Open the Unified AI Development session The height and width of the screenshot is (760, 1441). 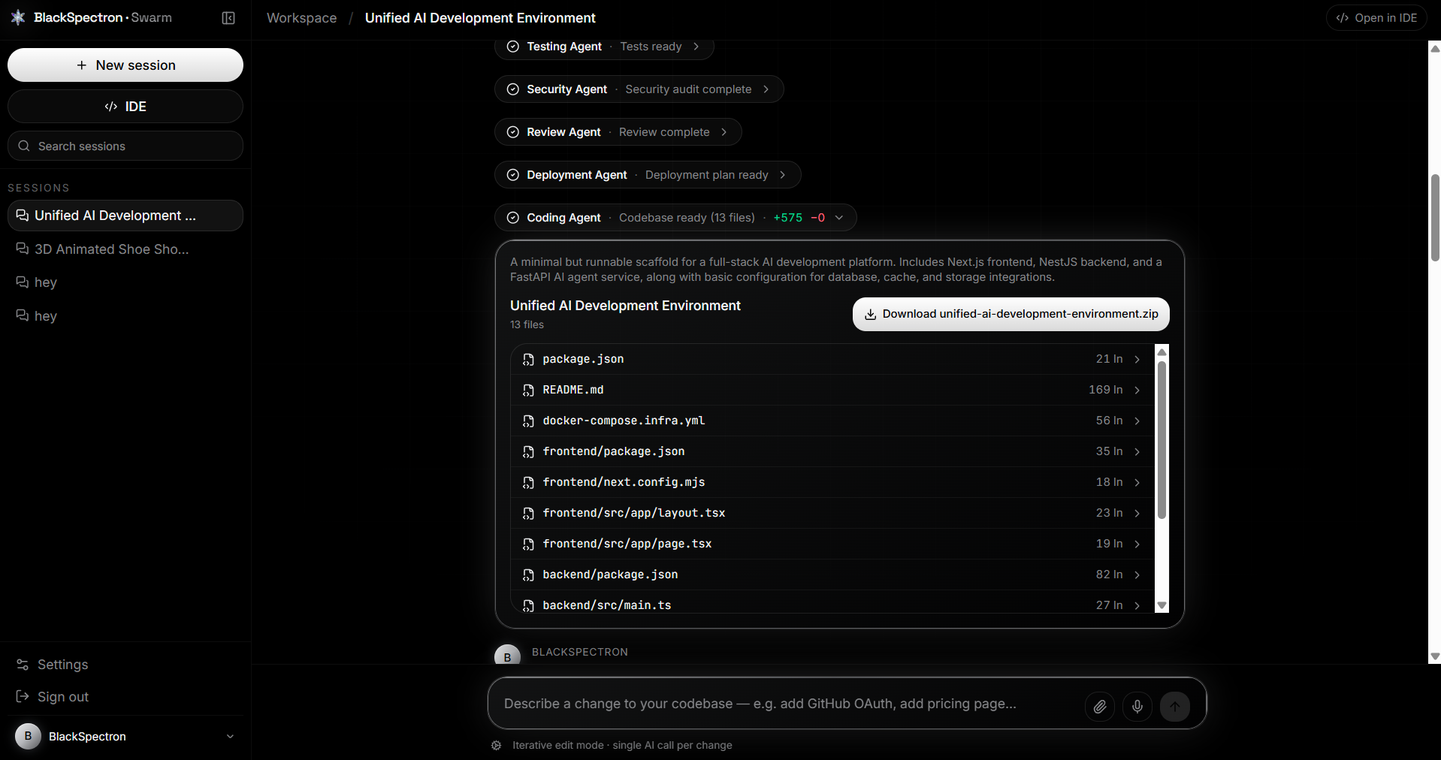pyautogui.click(x=125, y=216)
